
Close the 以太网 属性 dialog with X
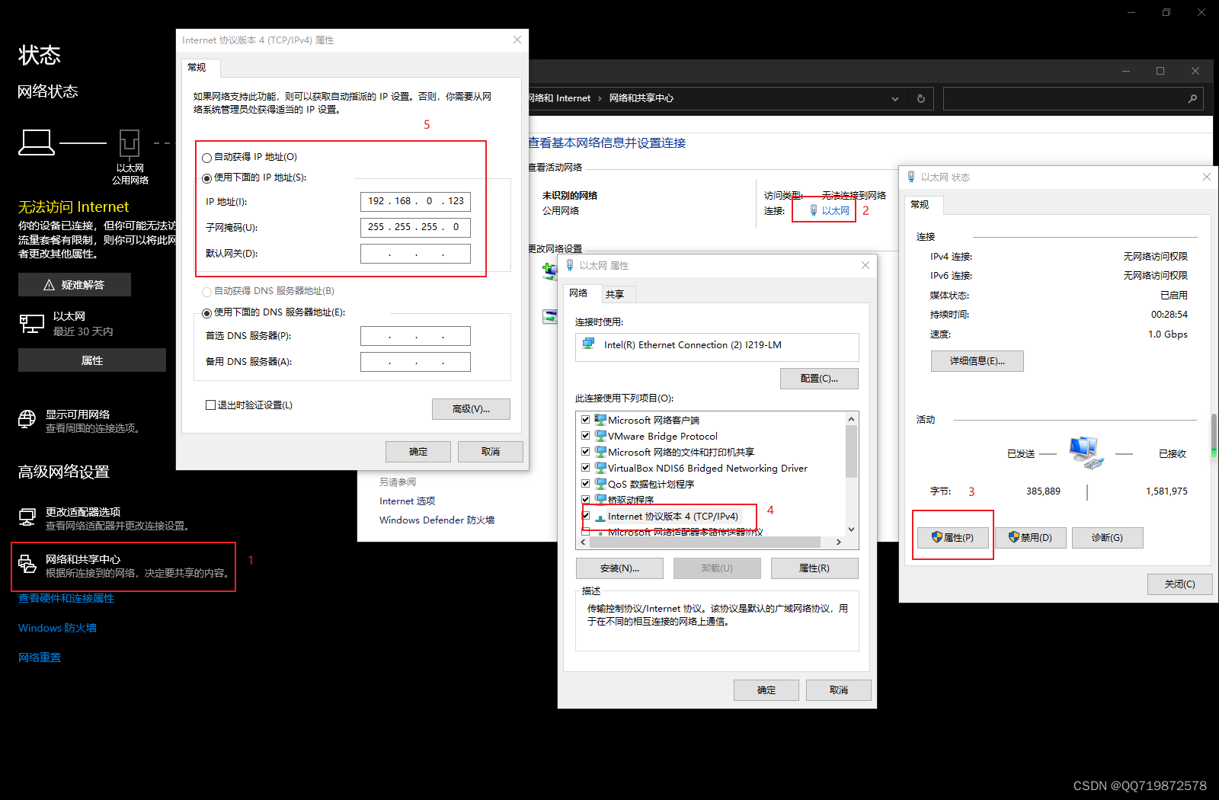(865, 265)
